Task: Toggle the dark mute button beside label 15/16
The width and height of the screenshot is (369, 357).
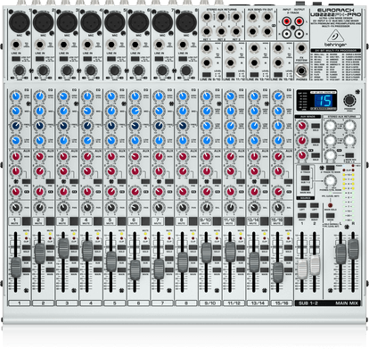Action: click(x=288, y=221)
